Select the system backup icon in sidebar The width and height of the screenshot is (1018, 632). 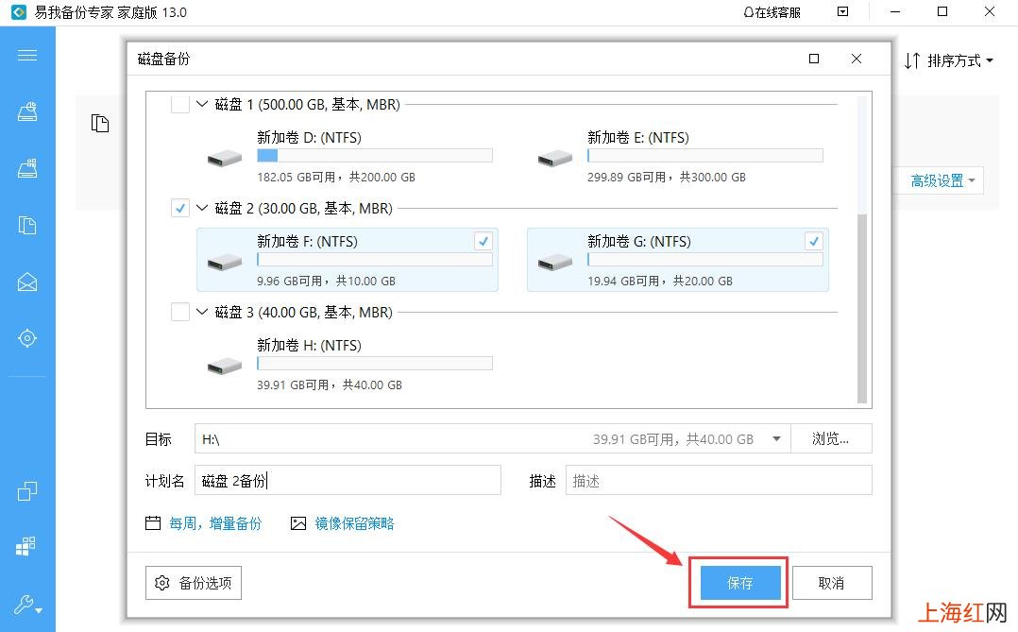coord(27,168)
